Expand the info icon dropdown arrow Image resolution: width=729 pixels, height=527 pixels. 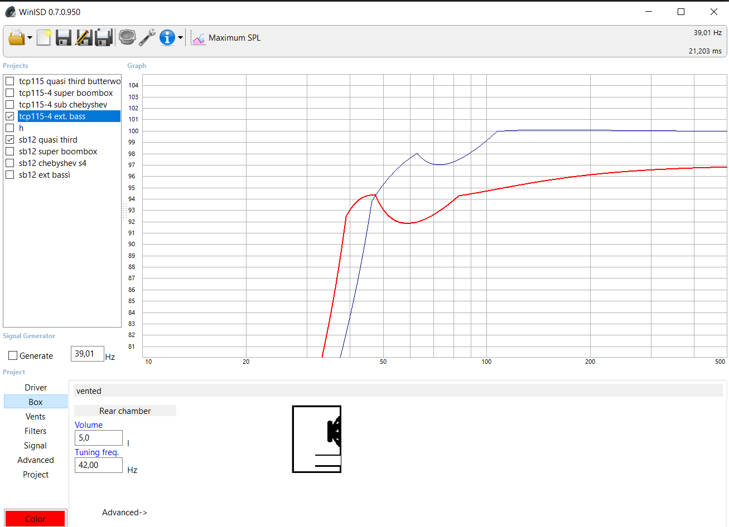[180, 38]
